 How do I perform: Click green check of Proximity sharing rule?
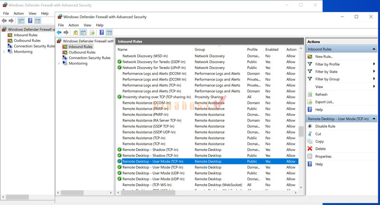click(x=119, y=97)
